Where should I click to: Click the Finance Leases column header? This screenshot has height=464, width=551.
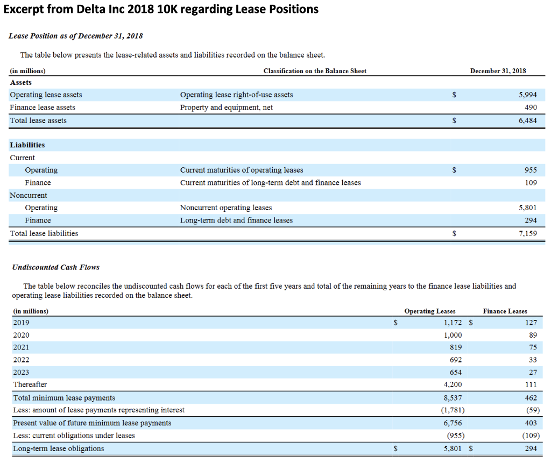point(504,311)
